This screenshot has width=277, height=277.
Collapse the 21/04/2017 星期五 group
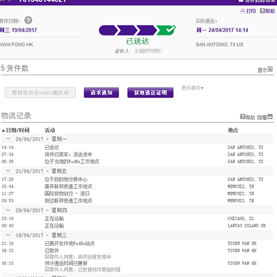tap(8, 171)
